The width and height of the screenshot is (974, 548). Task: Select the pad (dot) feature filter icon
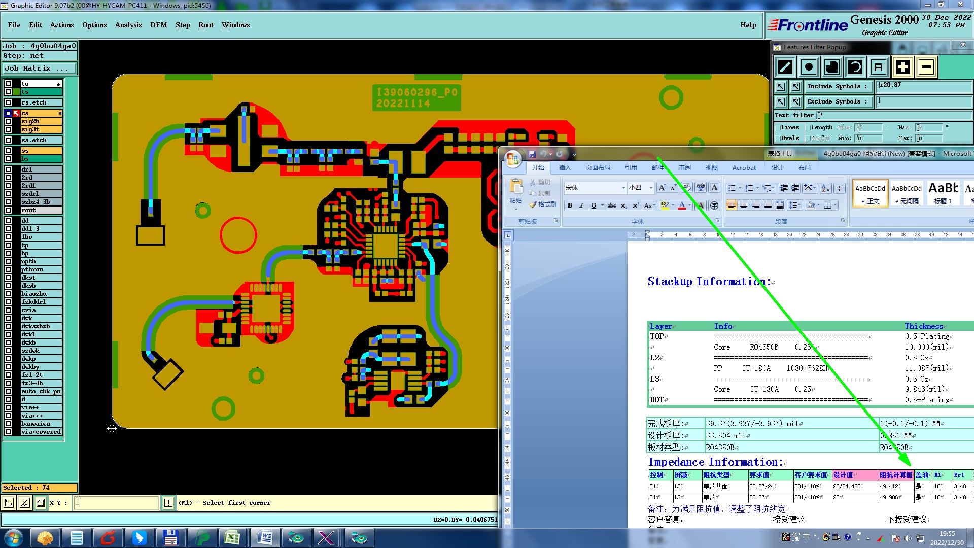pyautogui.click(x=809, y=67)
